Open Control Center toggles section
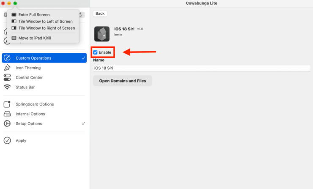Viewport: 313px width, 189px height. 29,77
